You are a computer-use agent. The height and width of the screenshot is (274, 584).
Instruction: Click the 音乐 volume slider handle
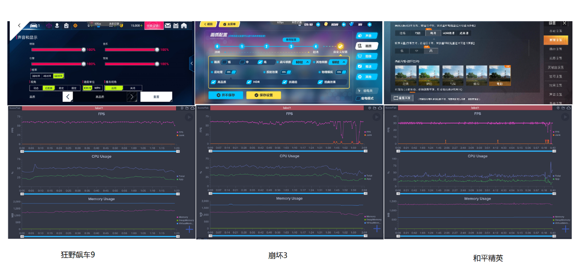[x=157, y=49]
